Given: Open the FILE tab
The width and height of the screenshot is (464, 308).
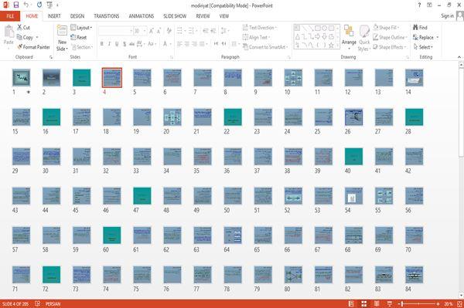Looking at the screenshot, I should [10, 16].
